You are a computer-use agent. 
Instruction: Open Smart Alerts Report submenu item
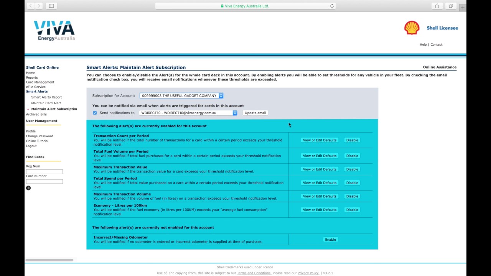click(46, 97)
